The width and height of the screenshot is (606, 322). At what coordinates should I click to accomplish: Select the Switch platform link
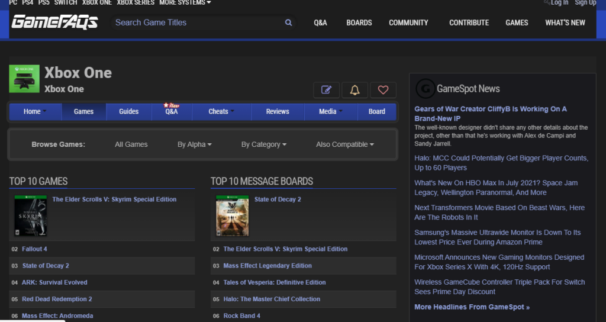tap(66, 3)
